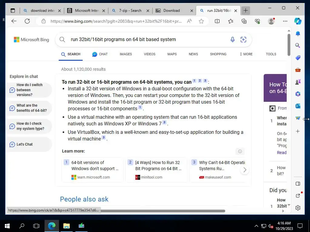Open Microsoft 365 icon in sidebar

tap(298, 94)
